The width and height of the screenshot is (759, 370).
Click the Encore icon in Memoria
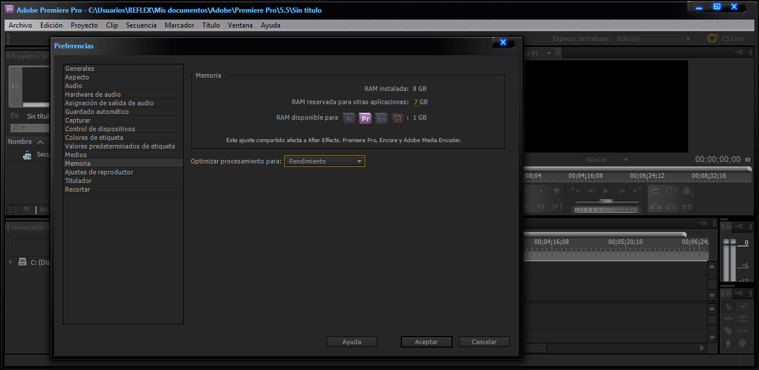point(381,119)
